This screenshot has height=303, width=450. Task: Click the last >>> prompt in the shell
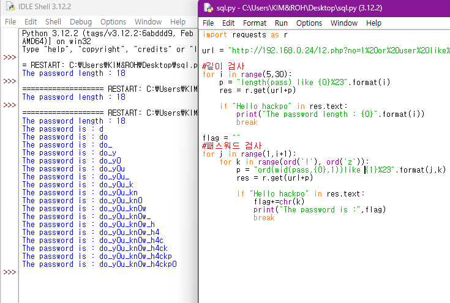click(x=9, y=272)
